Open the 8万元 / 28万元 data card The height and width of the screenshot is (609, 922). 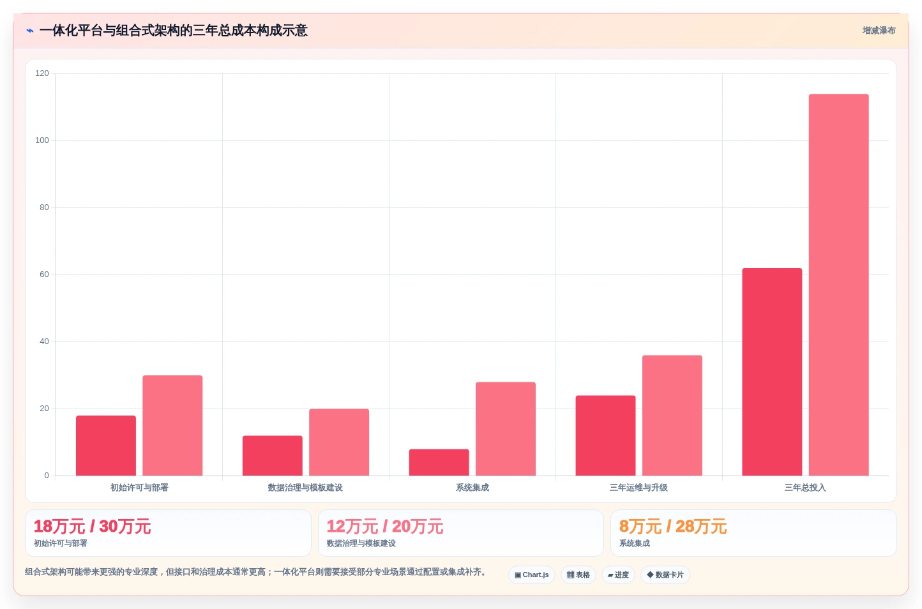pos(753,533)
